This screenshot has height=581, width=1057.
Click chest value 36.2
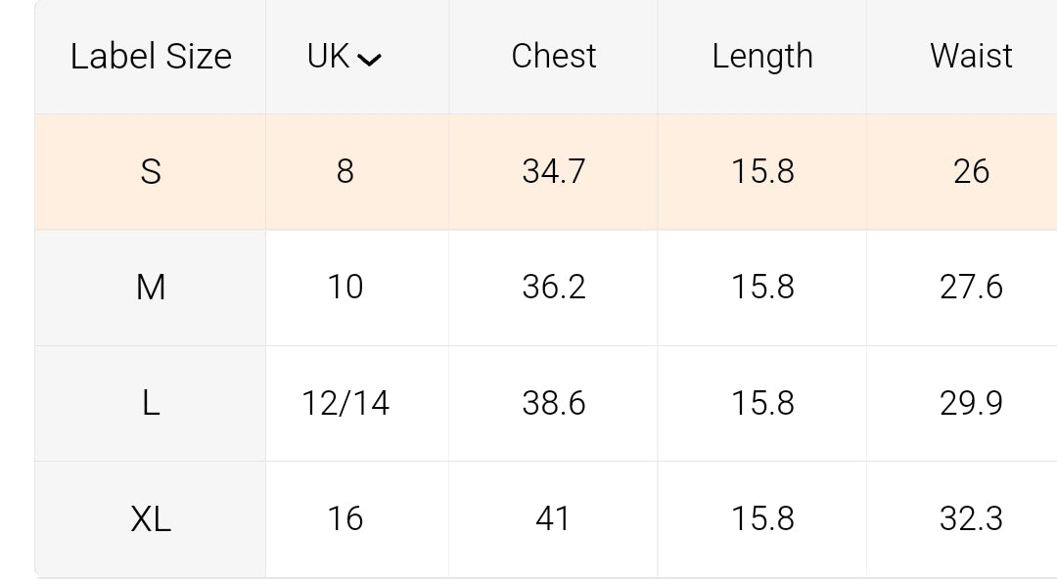[x=553, y=288]
